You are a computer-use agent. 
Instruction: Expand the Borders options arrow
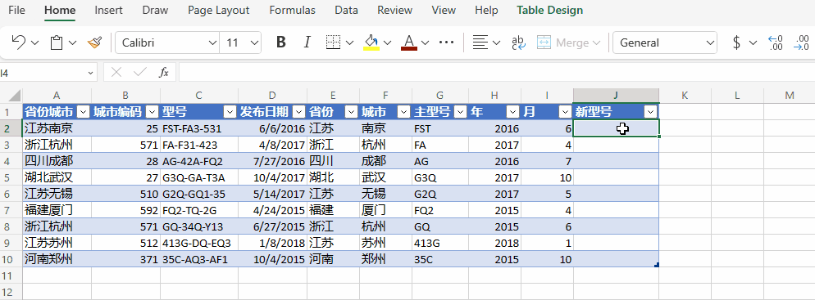pos(349,43)
